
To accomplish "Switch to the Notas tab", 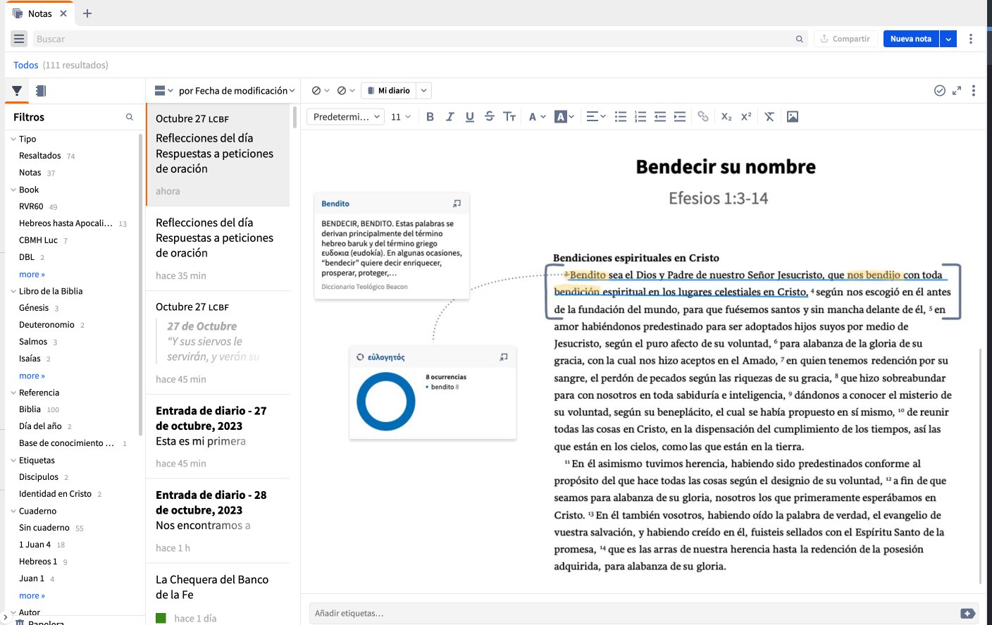I will coord(39,13).
